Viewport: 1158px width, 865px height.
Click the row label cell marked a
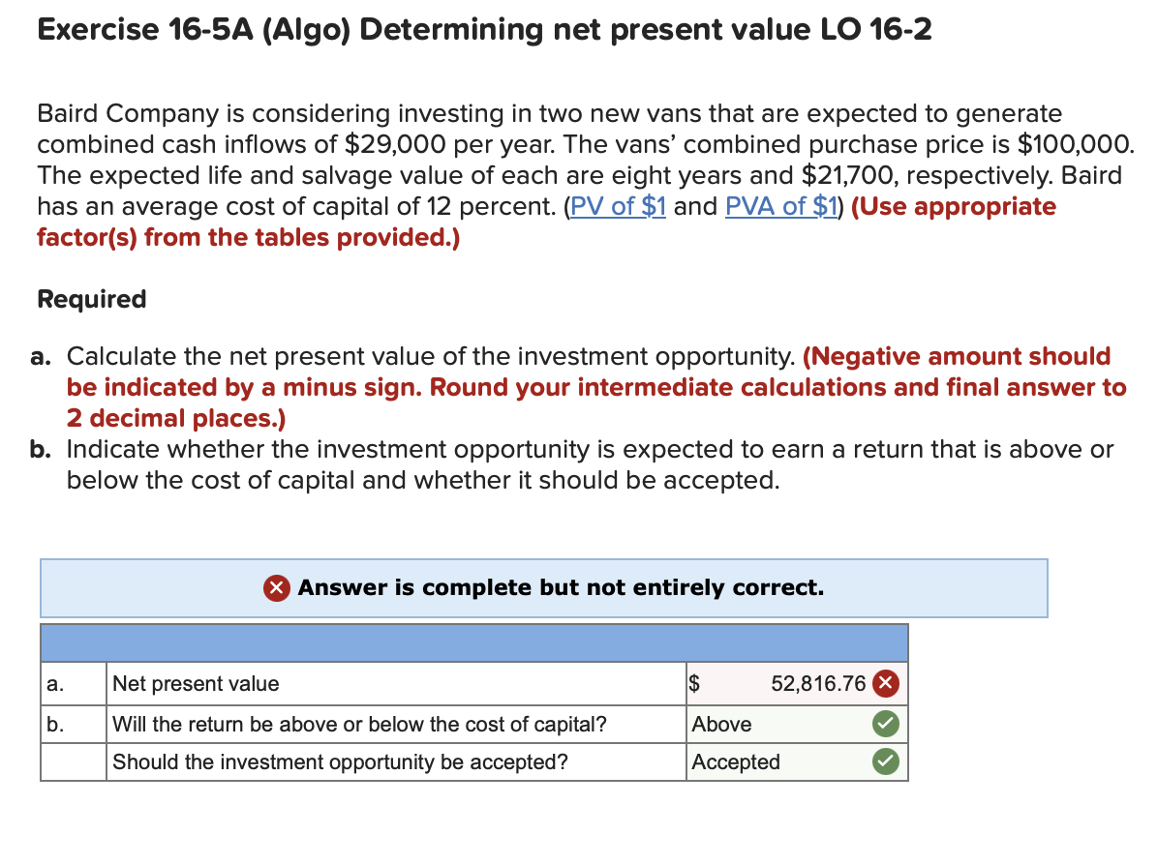point(72,684)
